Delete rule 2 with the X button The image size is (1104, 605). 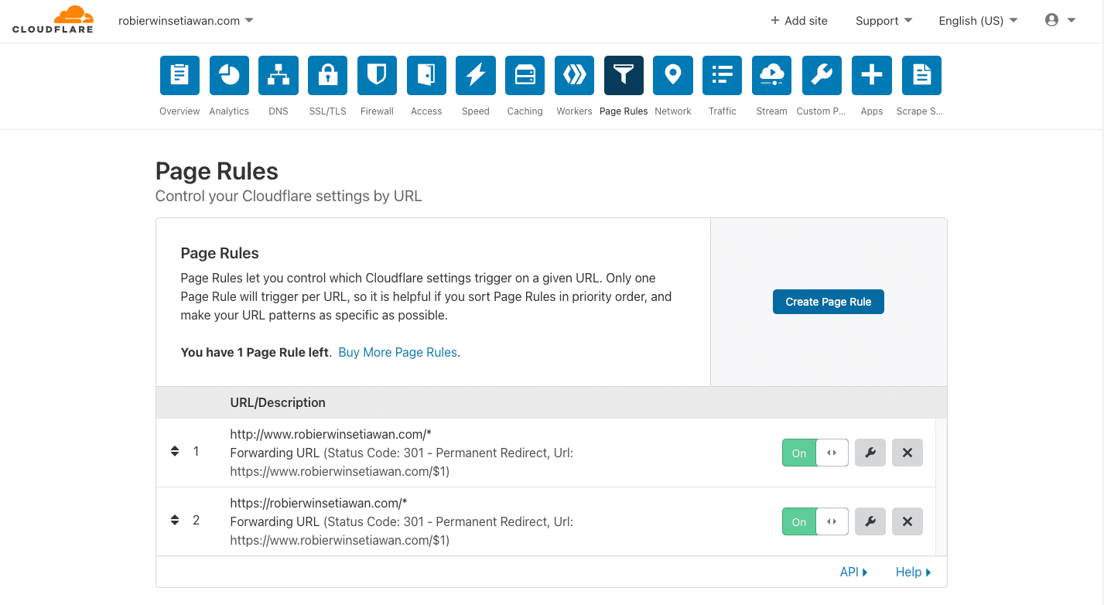(x=907, y=521)
